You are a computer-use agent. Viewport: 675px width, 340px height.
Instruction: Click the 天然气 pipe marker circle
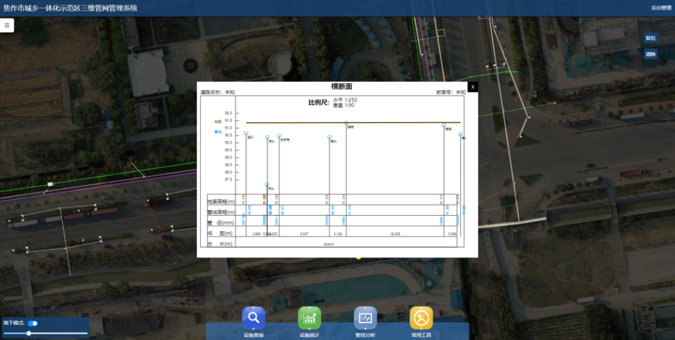[x=279, y=136]
